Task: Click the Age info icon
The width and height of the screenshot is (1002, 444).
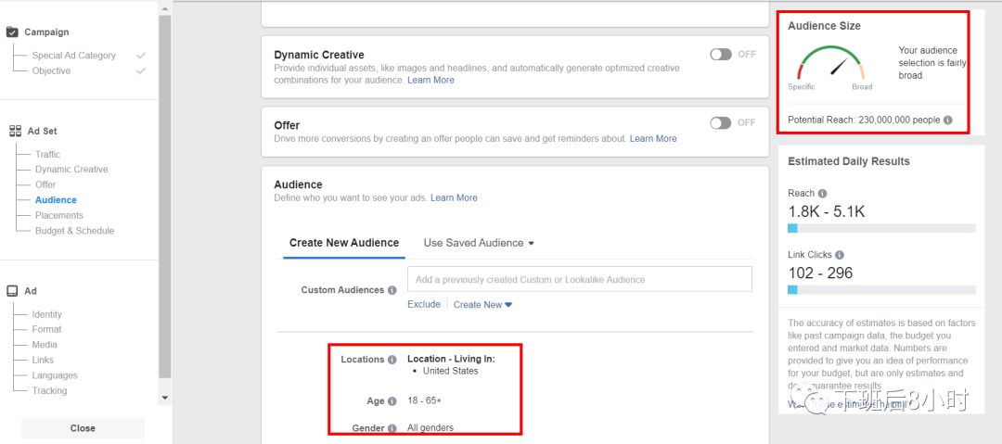Action: [x=392, y=400]
